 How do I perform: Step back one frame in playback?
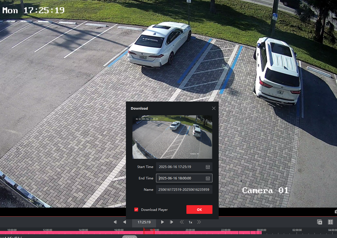click(115, 222)
